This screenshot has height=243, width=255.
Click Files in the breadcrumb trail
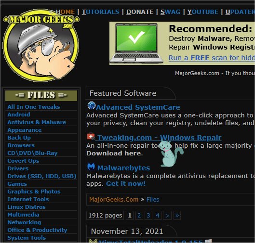153,200
